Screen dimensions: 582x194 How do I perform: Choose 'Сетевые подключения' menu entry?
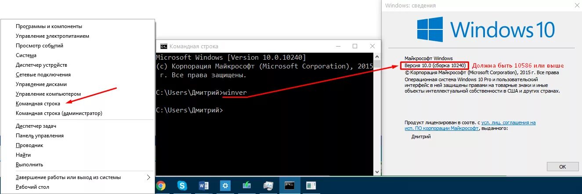tap(43, 75)
